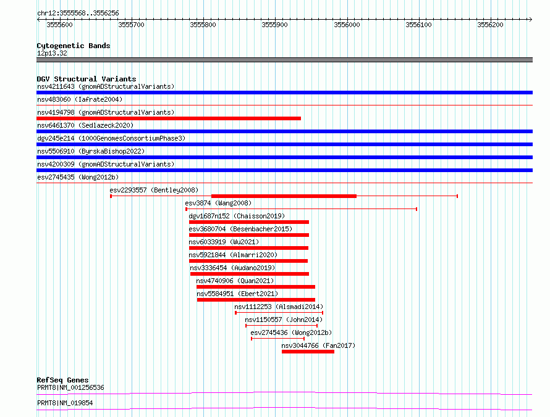Click ruler position 3555700
The height and width of the screenshot is (417, 550).
131,25
